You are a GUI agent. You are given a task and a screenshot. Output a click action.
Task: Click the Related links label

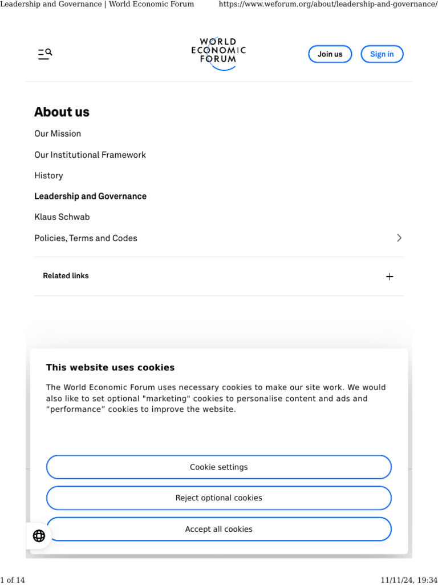tap(66, 276)
